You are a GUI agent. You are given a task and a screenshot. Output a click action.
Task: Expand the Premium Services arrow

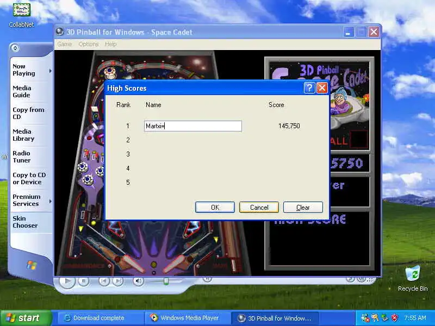(50, 201)
